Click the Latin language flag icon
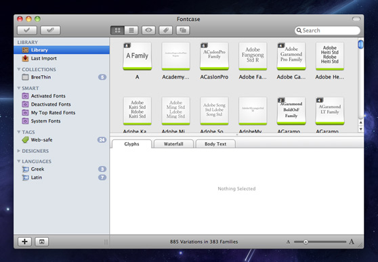Screen dimensions: 378x262 point(25,177)
